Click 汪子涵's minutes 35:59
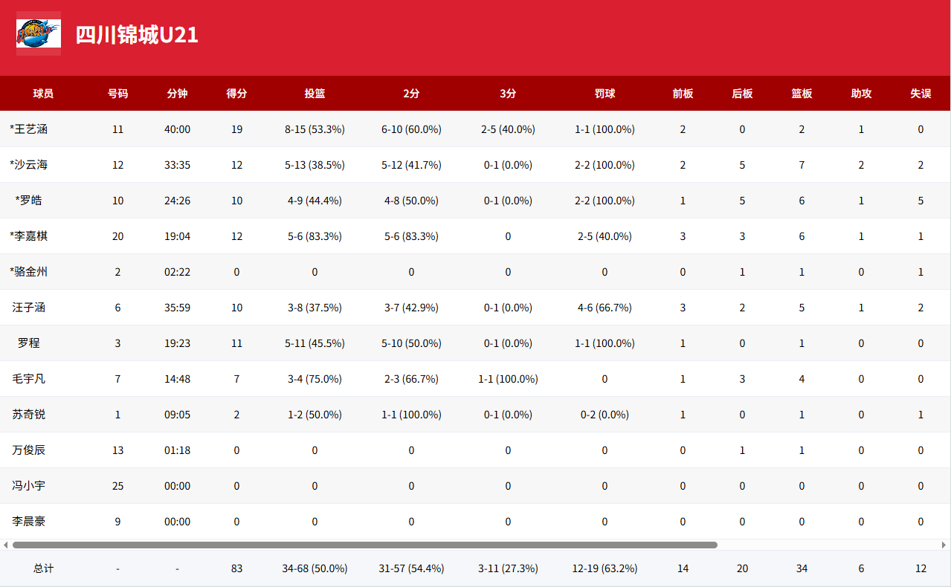This screenshot has width=951, height=587. click(x=177, y=308)
